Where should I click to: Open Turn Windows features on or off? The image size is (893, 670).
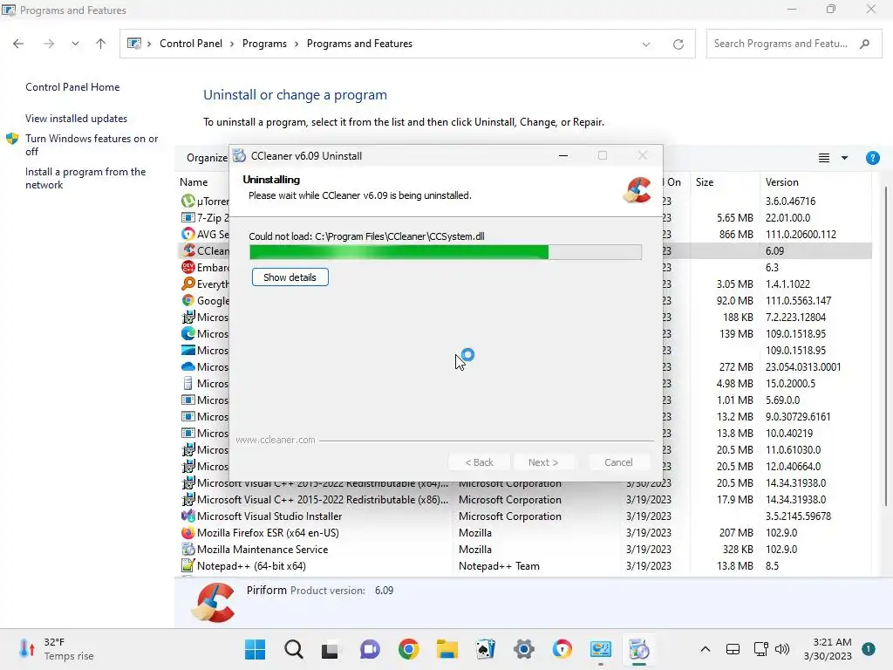click(x=92, y=145)
